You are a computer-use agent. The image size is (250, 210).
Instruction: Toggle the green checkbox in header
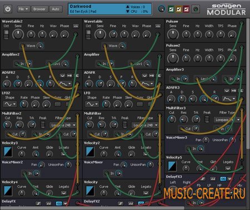pos(171,9)
